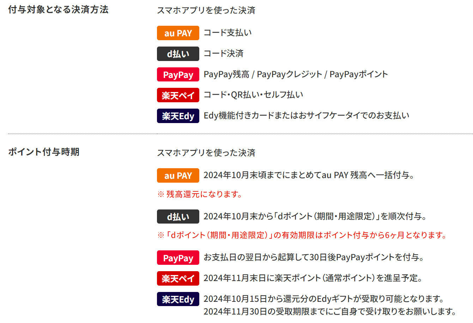Click the 楽天Edy badge beside Edy機能付きカード text
473x323 pixels.
pyautogui.click(x=178, y=116)
